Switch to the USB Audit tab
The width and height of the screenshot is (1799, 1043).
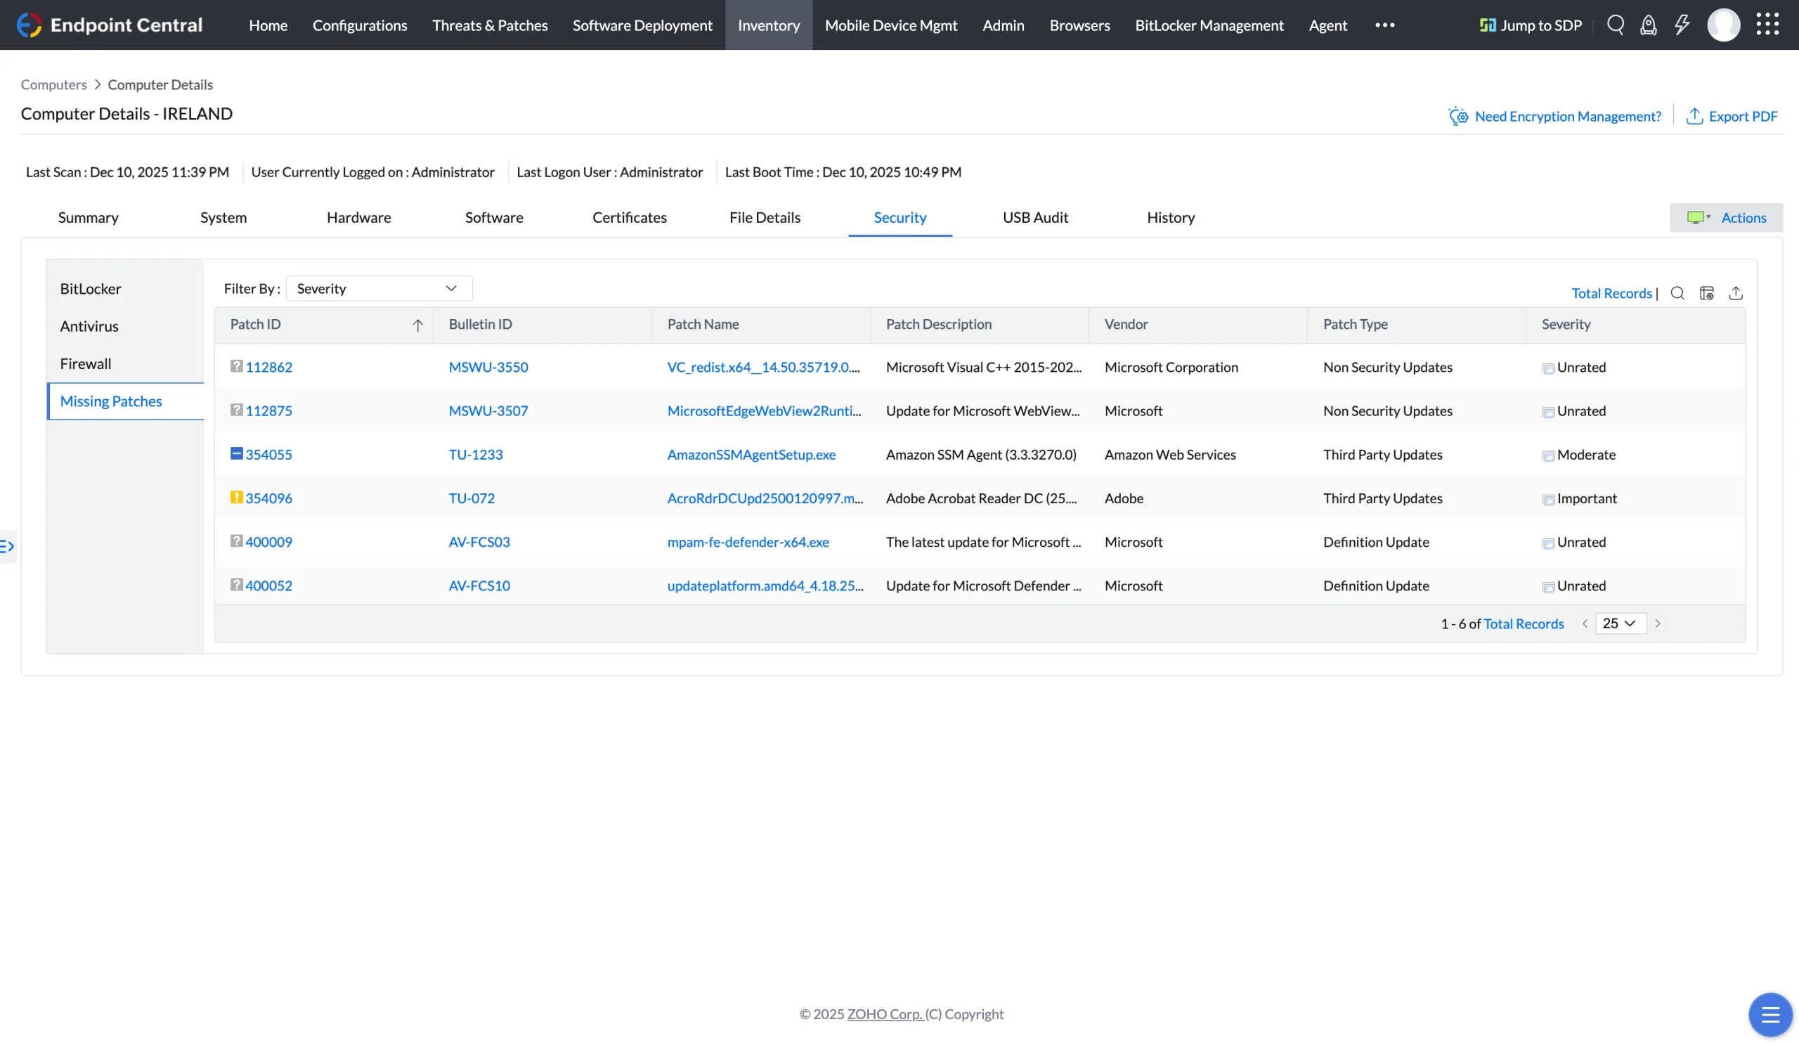(1035, 218)
